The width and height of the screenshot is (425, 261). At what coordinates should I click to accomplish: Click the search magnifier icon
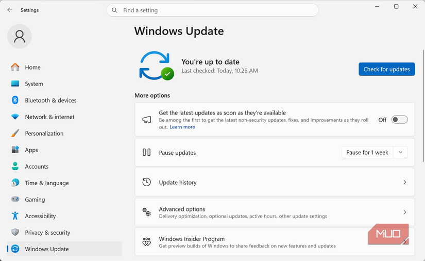(114, 10)
